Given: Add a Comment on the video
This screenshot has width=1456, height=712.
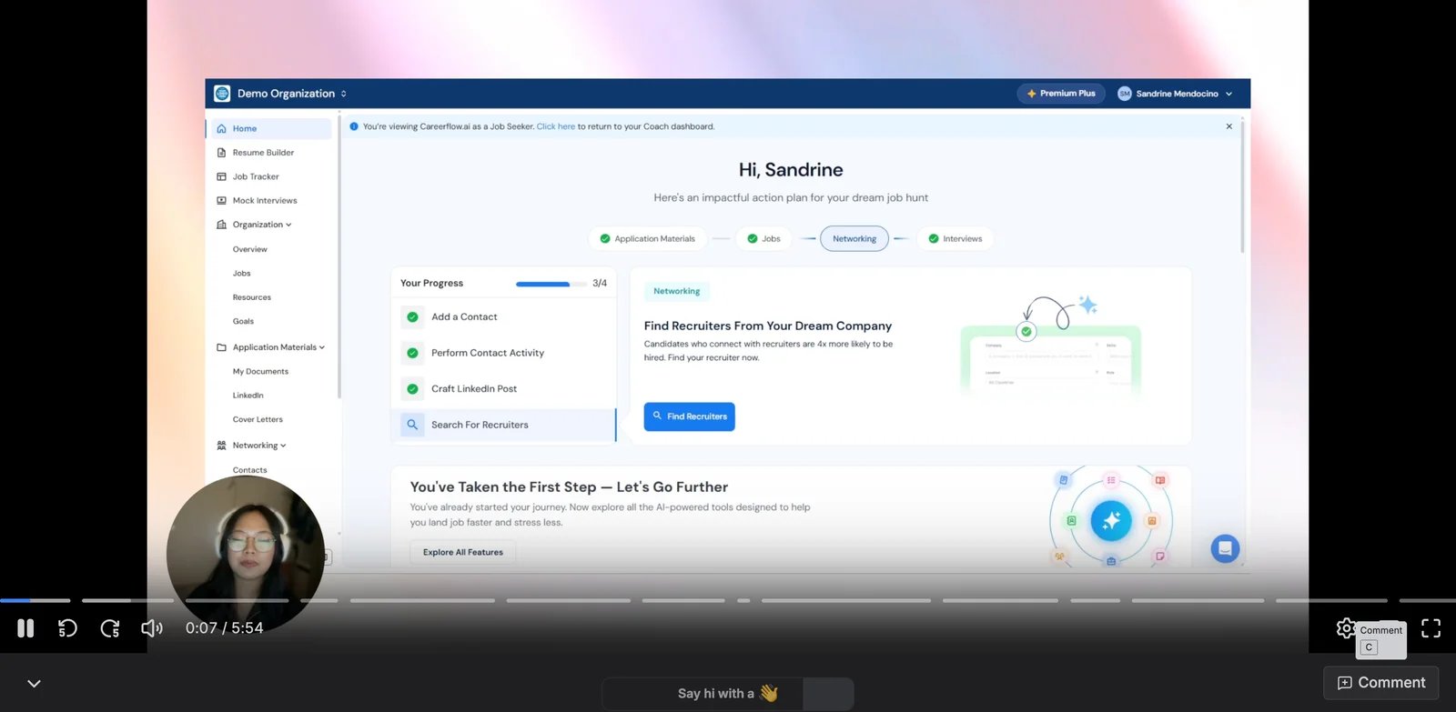Looking at the screenshot, I should pyautogui.click(x=1380, y=683).
